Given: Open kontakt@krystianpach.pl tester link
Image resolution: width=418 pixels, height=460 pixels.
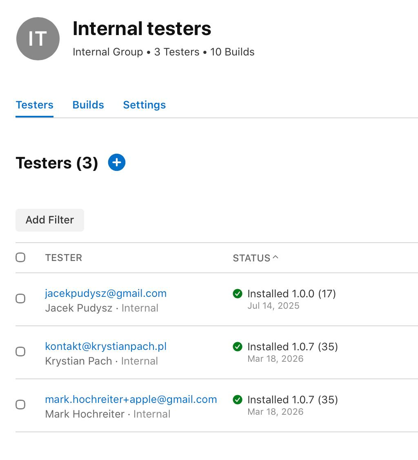Looking at the screenshot, I should point(106,347).
